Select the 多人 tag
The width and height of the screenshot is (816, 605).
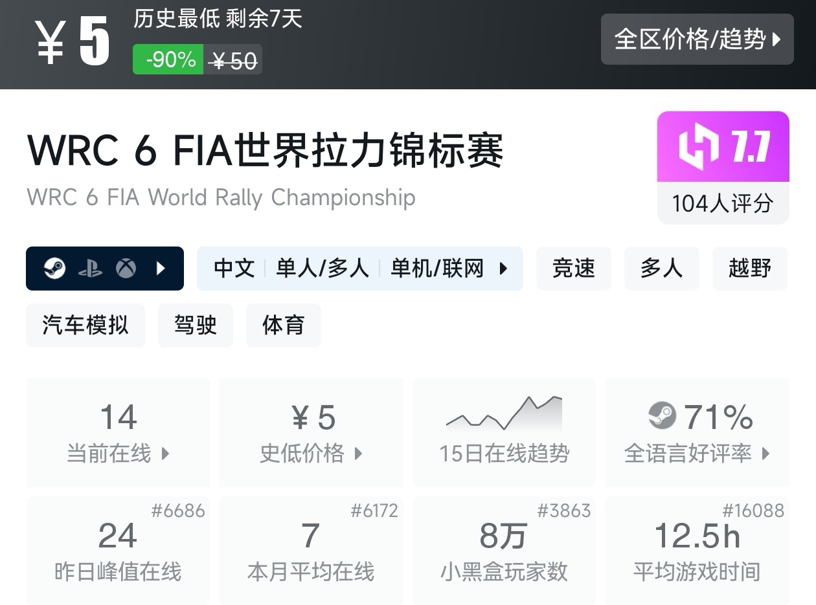tap(661, 268)
